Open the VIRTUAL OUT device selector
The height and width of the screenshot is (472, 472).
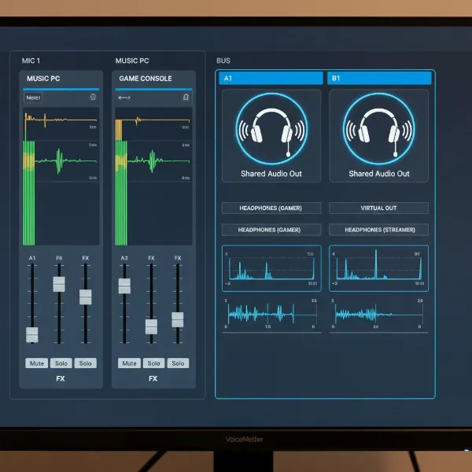(x=378, y=208)
